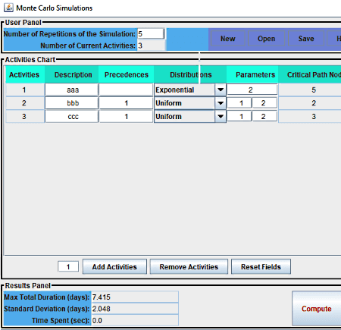Click the description field containing ccc

pos(72,117)
